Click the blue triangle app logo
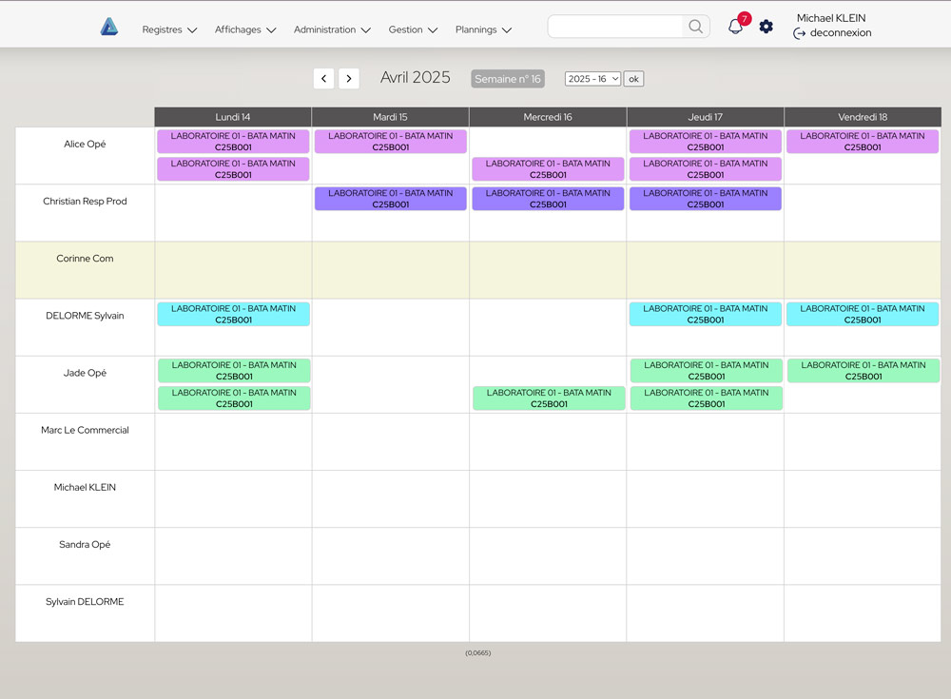This screenshot has width=951, height=699. (109, 28)
